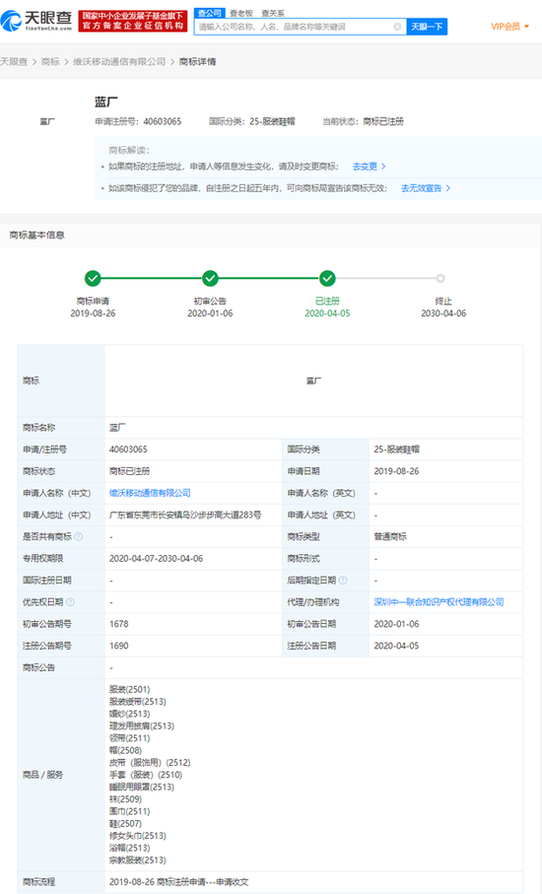
Task: Click the company search input field
Action: click(x=294, y=27)
